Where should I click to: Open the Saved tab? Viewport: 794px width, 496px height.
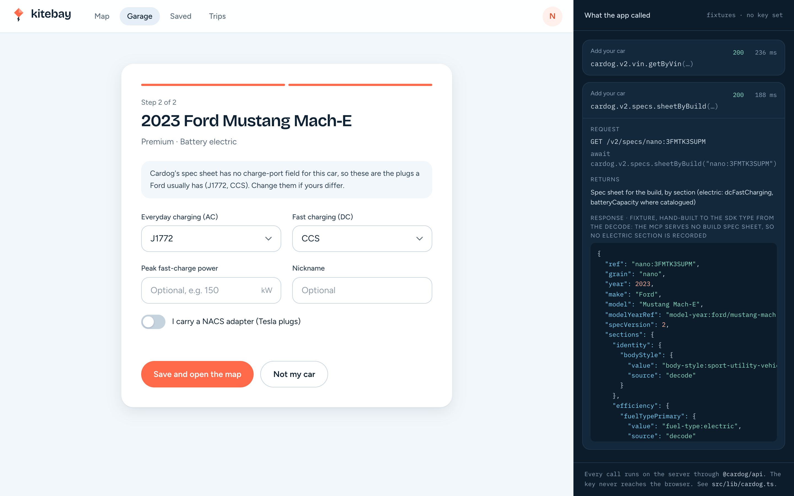coord(181,16)
